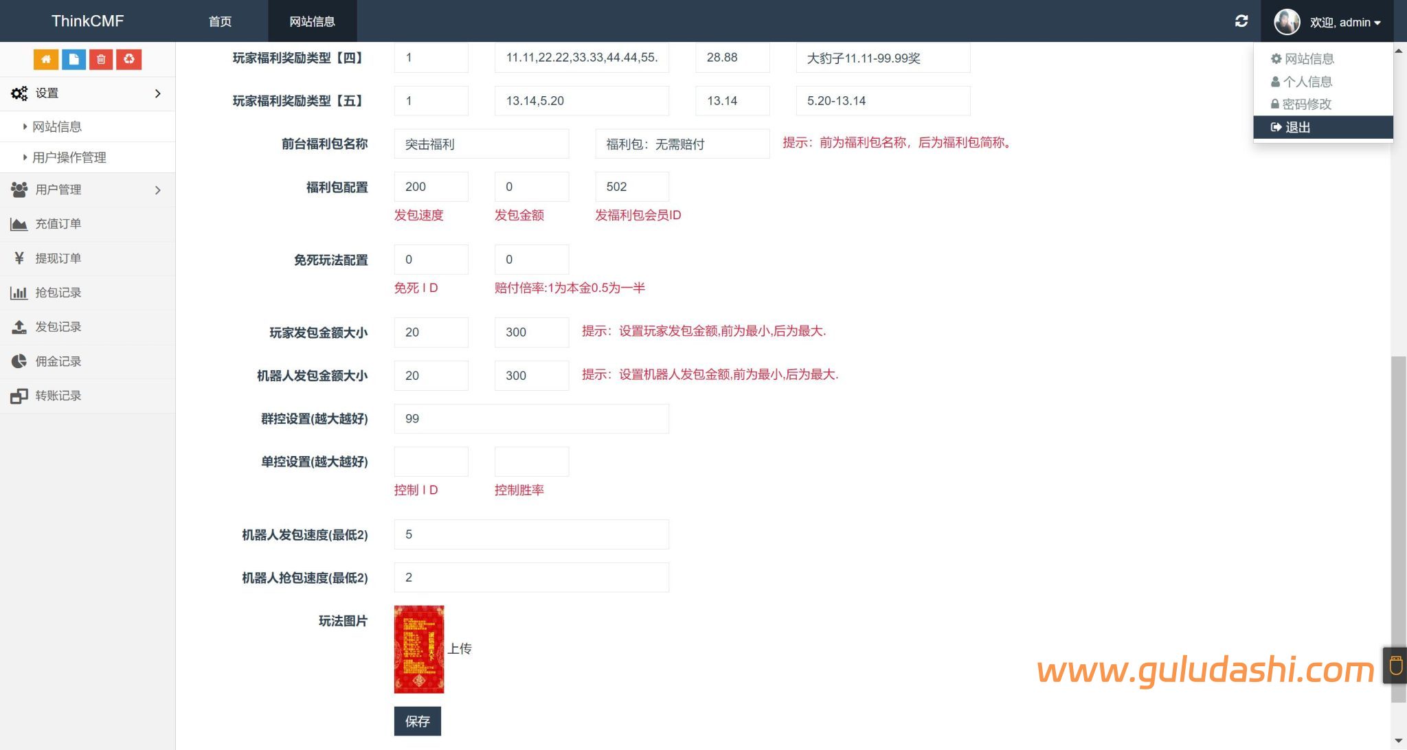Click the refresh icon in top bar

pos(1241,21)
